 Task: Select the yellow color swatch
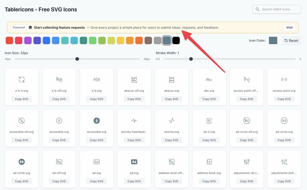coord(120,40)
